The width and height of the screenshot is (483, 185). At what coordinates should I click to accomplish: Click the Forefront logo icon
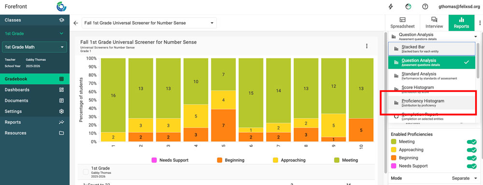coord(62,6)
